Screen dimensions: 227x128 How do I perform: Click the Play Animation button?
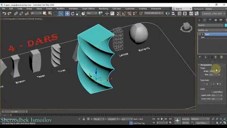162,119
